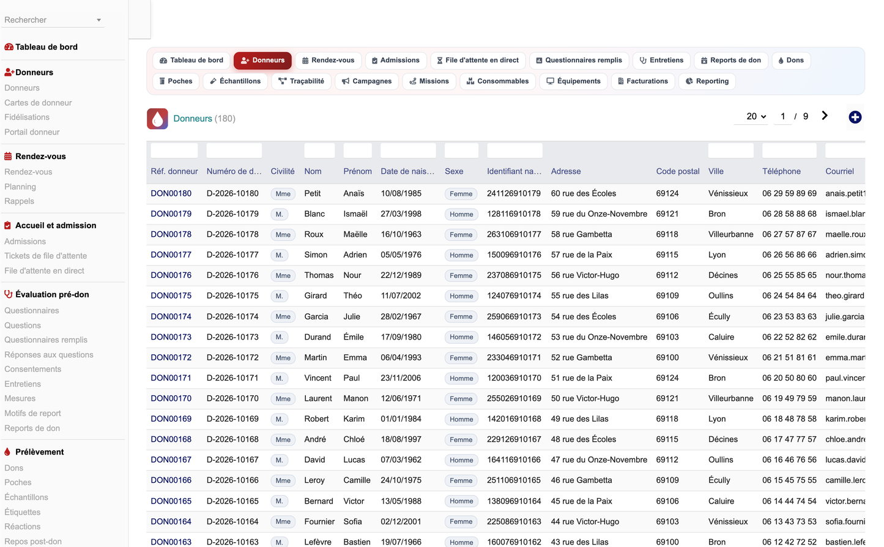Open Questions in sidebar
Screen dimensions: 884x547
(23, 326)
